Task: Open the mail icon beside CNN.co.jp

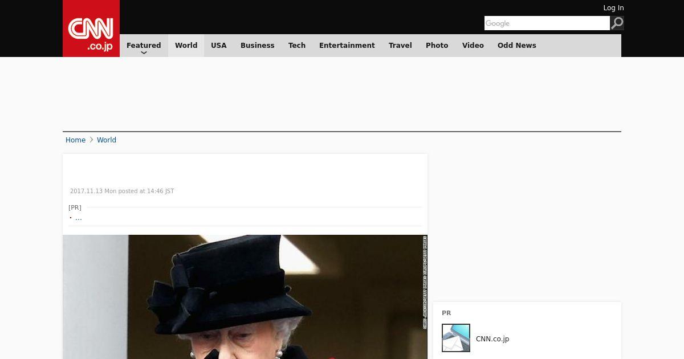Action: (456, 338)
